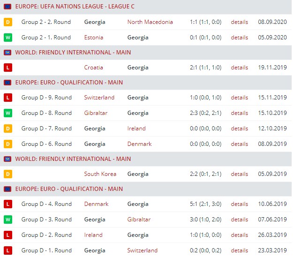Click the flag icon beside UEFA Nations League header

(8, 7)
